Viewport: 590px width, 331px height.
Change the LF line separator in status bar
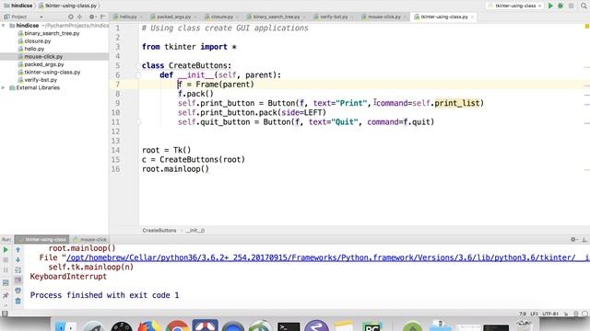(534, 314)
